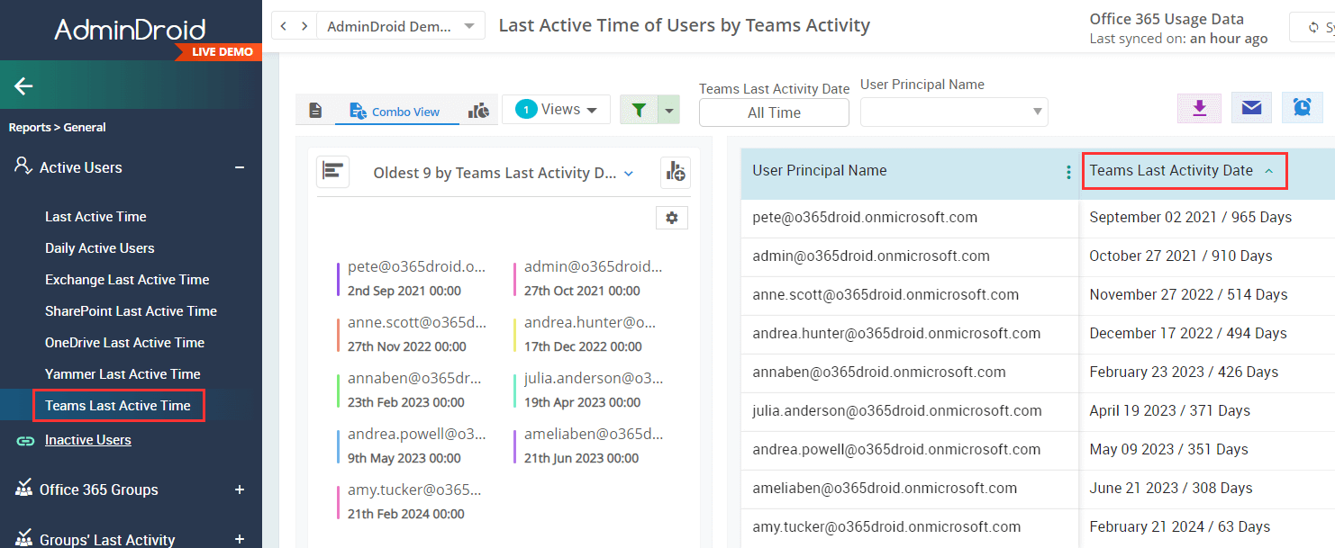Open the Oldest 9 chart title dropdown

pos(501,172)
